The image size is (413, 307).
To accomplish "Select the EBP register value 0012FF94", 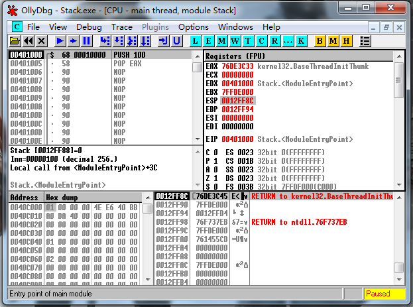I will click(x=237, y=109).
